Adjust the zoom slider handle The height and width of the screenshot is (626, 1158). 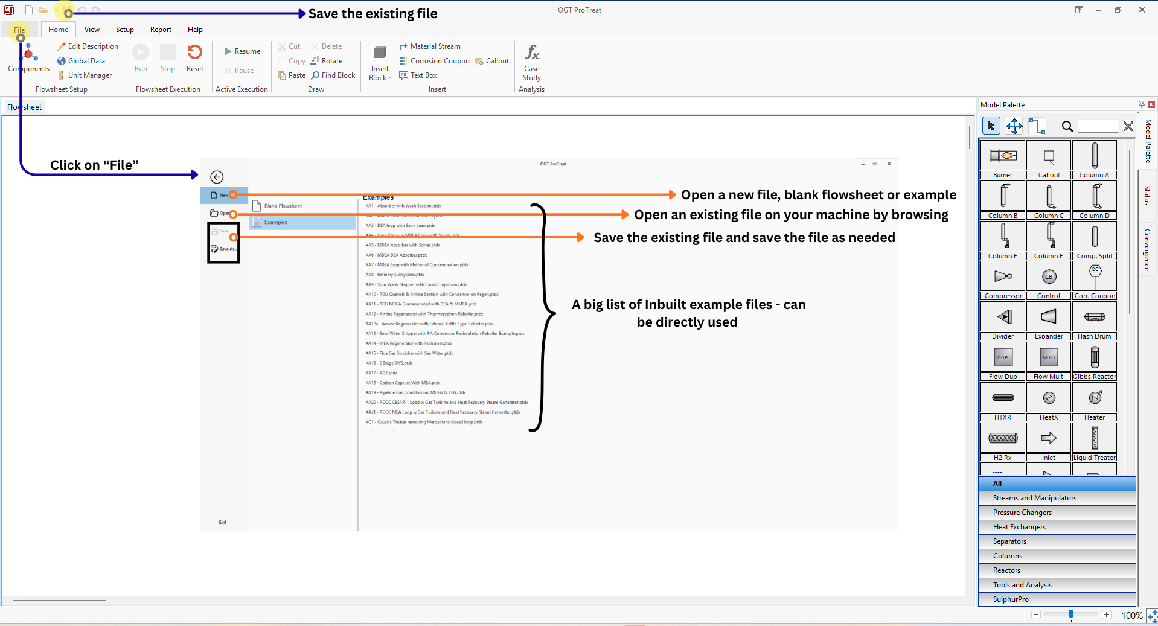click(x=1070, y=615)
